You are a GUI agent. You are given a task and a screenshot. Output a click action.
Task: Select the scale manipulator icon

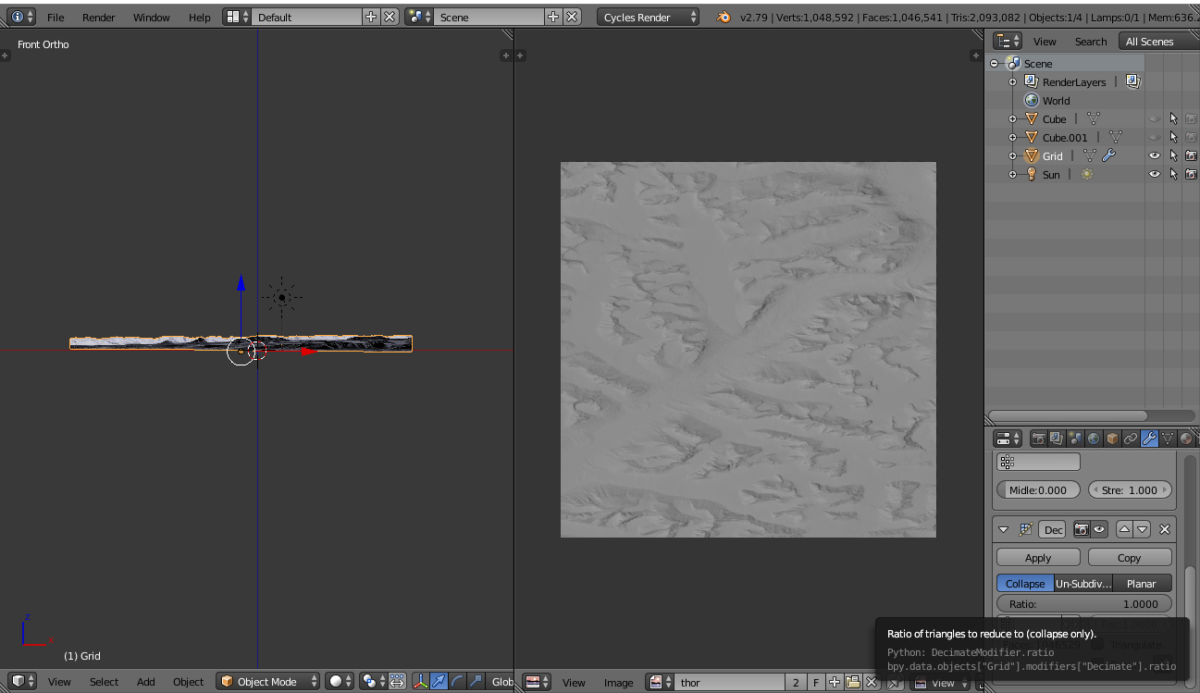pos(476,681)
